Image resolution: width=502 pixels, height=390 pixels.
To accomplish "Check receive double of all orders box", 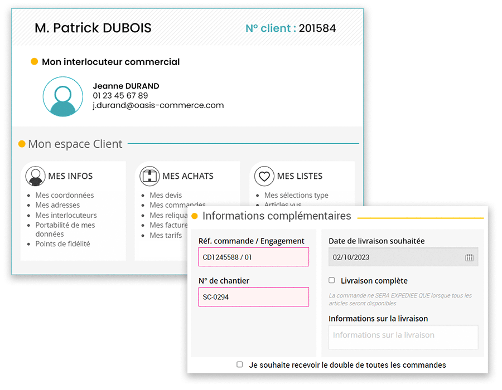I will (x=239, y=364).
